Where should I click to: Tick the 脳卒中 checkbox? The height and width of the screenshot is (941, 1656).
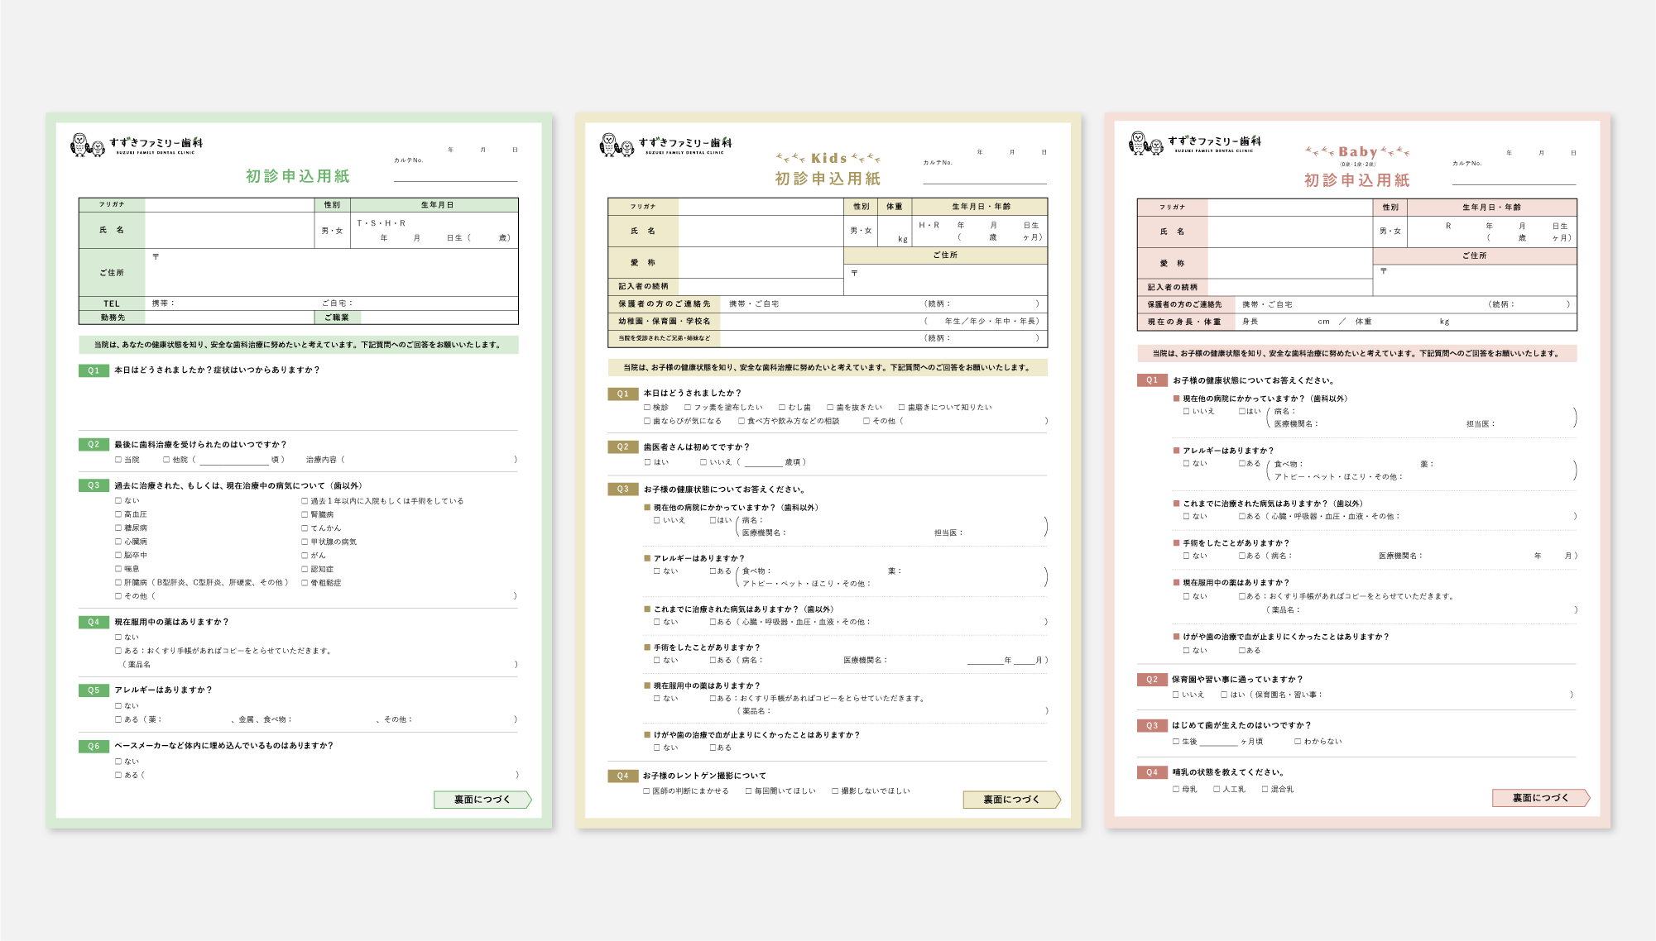point(118,555)
